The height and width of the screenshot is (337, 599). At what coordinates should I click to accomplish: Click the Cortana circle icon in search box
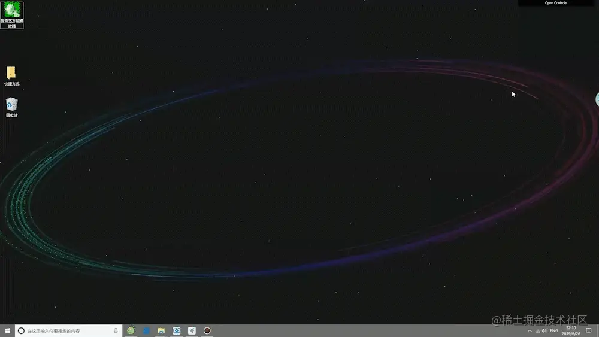pos(22,330)
